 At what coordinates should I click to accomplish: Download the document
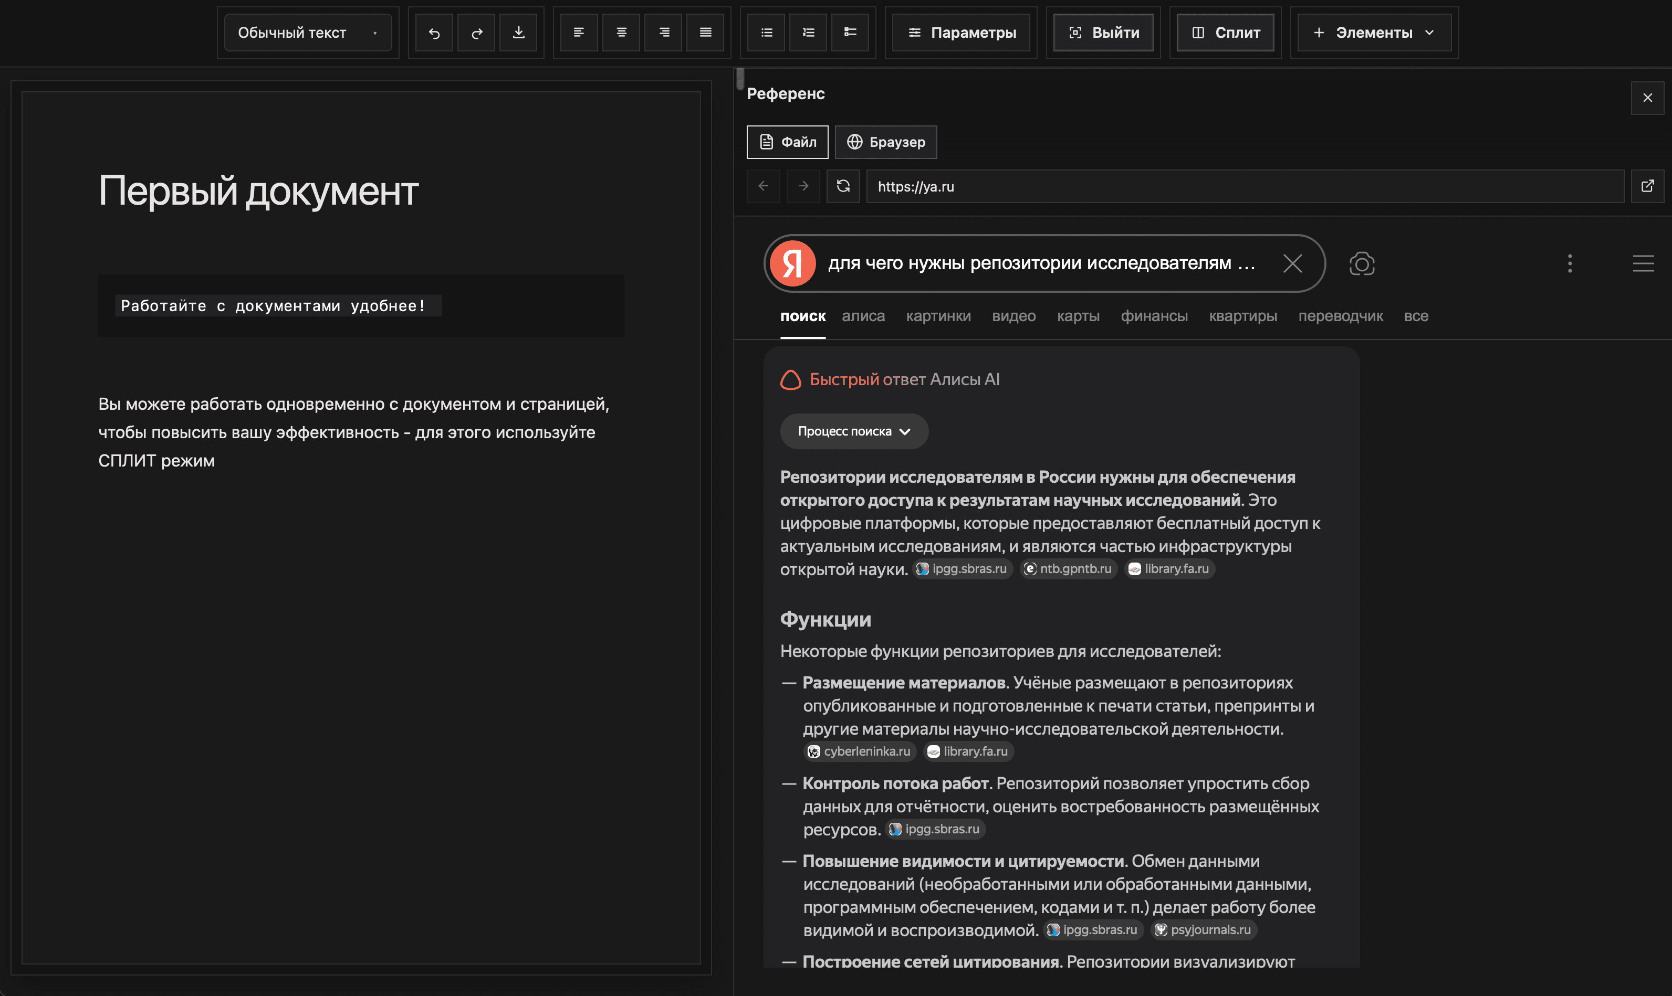(x=518, y=32)
